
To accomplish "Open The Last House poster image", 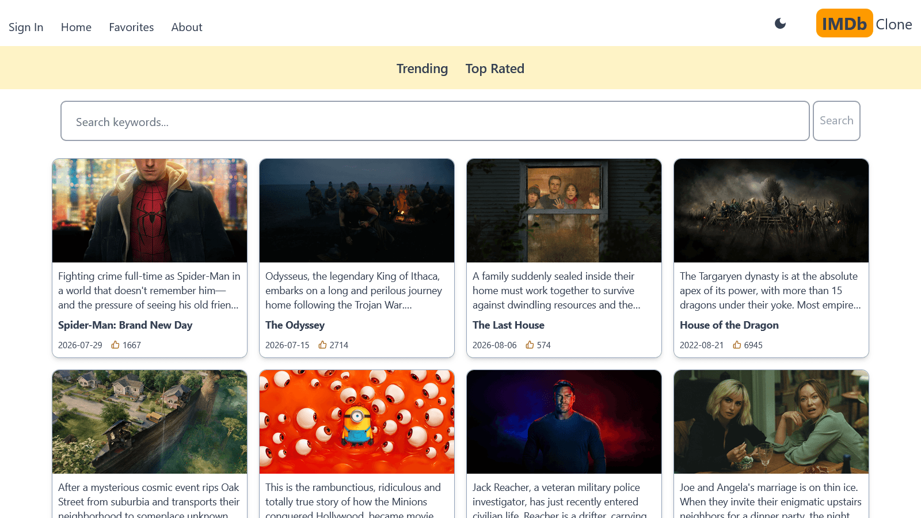I will (x=564, y=211).
